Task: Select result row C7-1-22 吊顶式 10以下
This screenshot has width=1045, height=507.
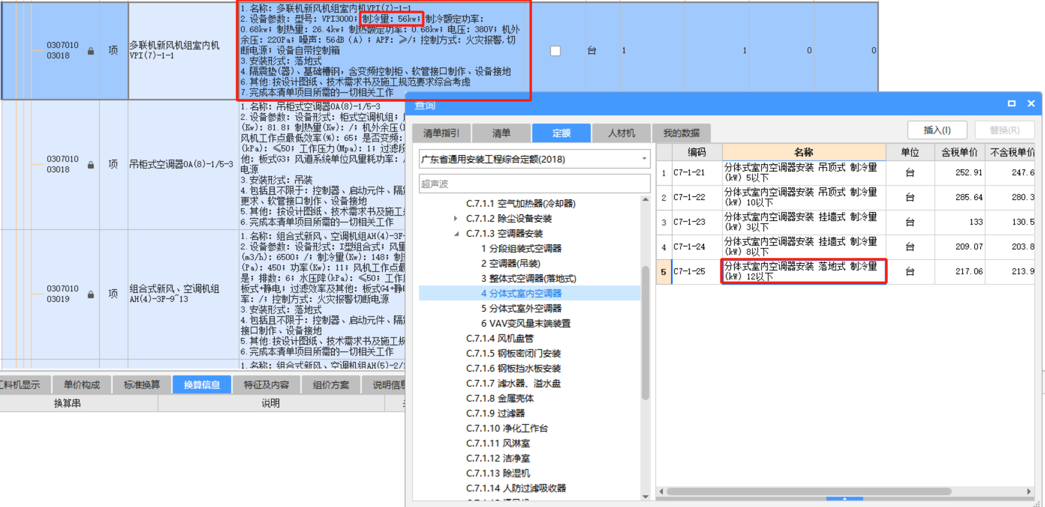Action: [845, 198]
